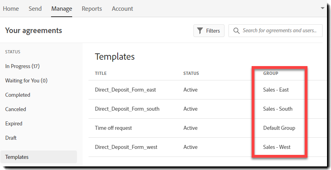
Task: Select the Time off request template
Action: pyautogui.click(x=113, y=128)
